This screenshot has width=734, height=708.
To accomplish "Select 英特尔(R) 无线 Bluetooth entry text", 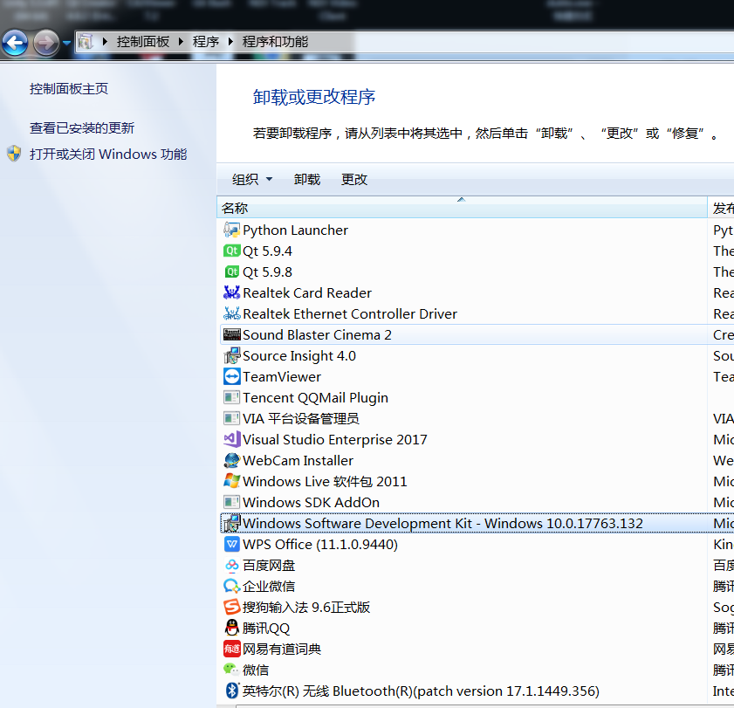I will pyautogui.click(x=421, y=691).
